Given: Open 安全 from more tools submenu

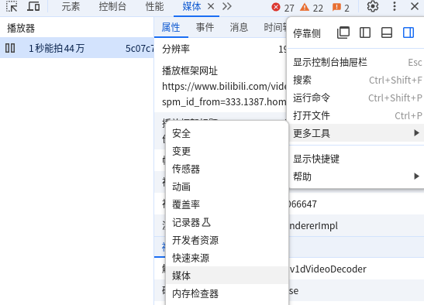Looking at the screenshot, I should click(227, 133).
